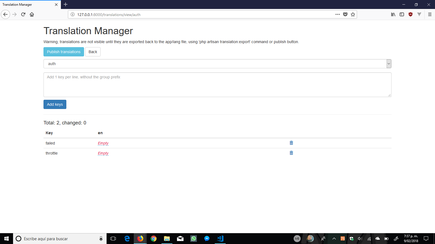Open the page actions menu (three dots)
This screenshot has height=244, width=435.
(x=337, y=14)
